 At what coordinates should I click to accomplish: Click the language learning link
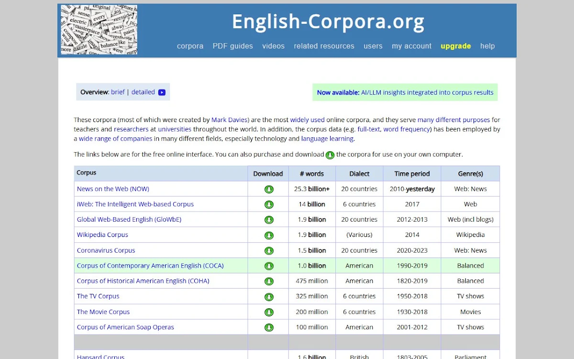pyautogui.click(x=327, y=139)
